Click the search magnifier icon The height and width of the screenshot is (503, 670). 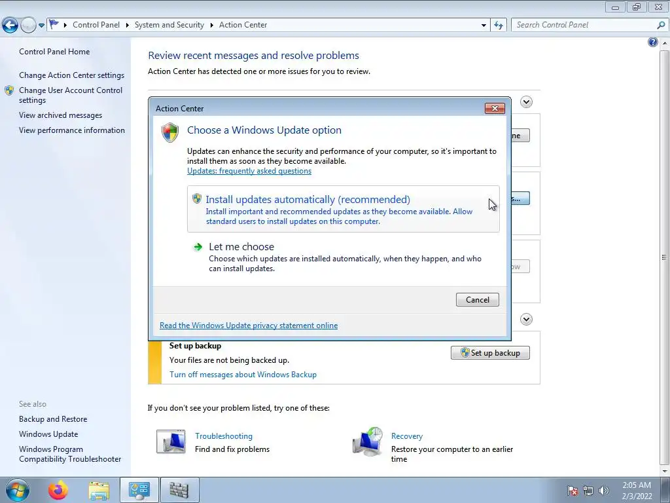pyautogui.click(x=661, y=25)
